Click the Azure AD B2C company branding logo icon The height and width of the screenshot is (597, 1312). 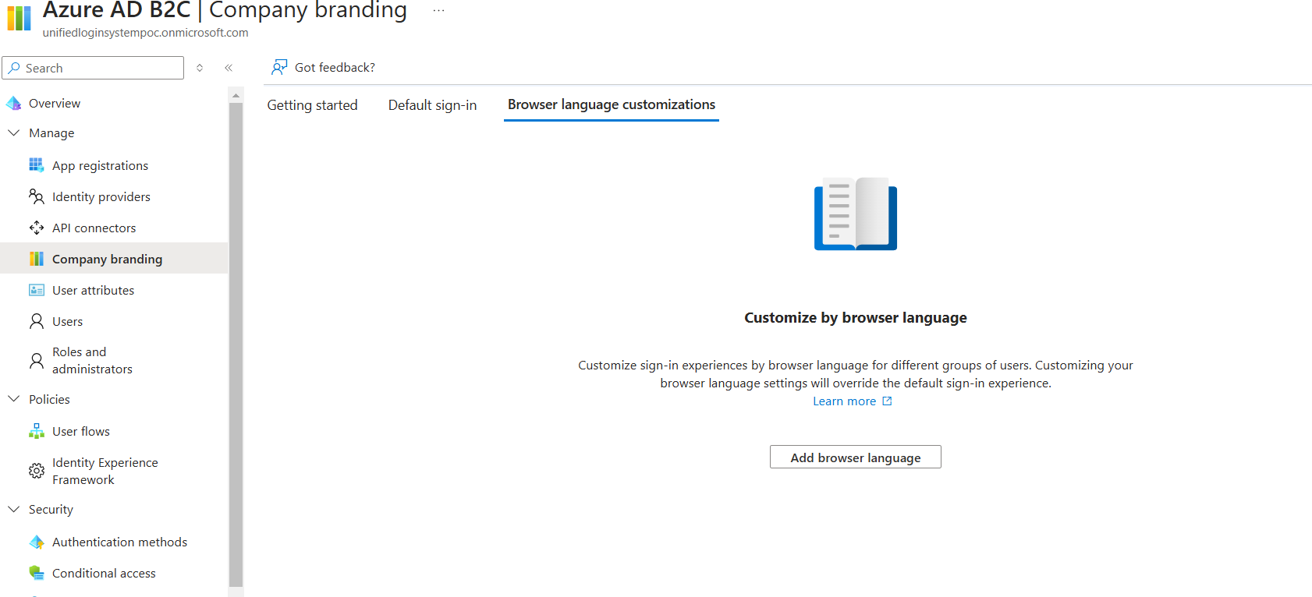19,18
